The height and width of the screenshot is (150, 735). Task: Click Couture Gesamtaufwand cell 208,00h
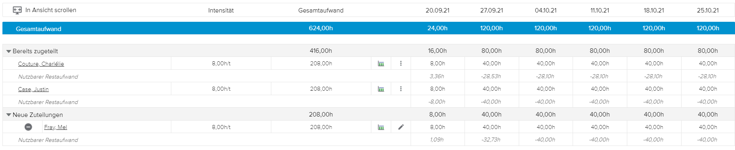(x=321, y=63)
